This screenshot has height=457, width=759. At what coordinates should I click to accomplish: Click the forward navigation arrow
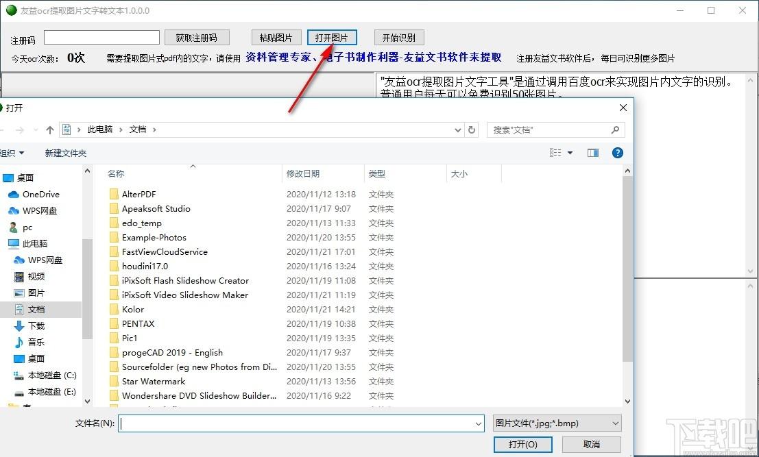20,129
